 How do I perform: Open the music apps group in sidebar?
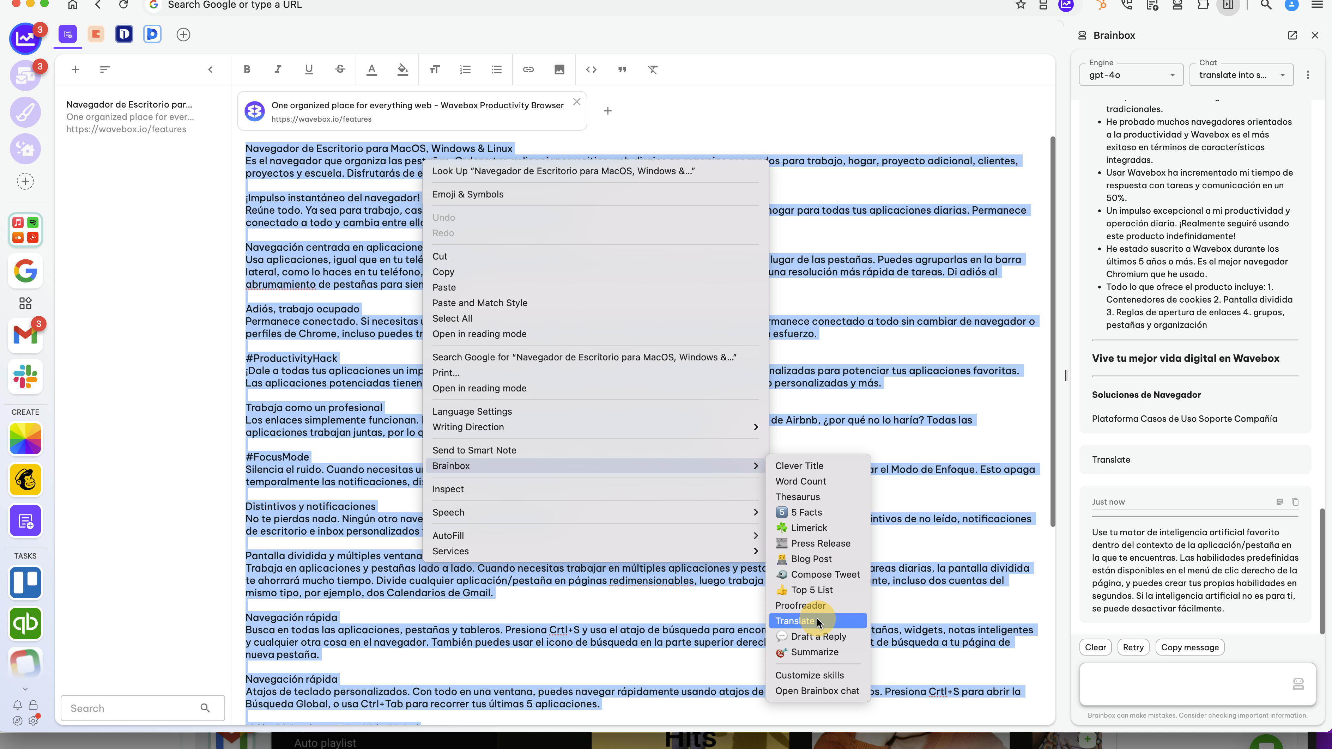pos(25,230)
